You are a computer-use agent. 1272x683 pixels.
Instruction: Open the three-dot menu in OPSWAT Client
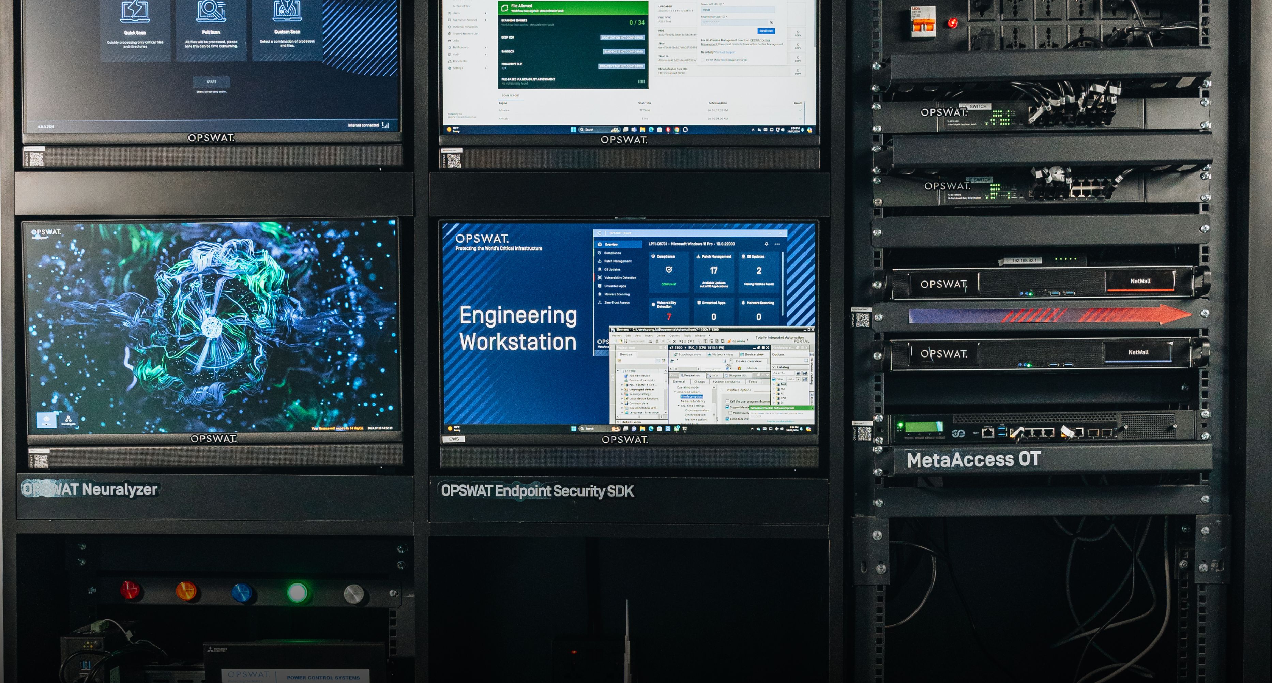tap(777, 244)
